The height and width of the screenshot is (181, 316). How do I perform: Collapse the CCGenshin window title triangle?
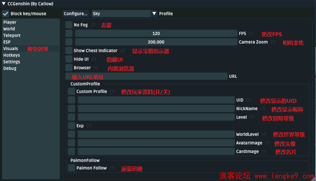[4, 4]
